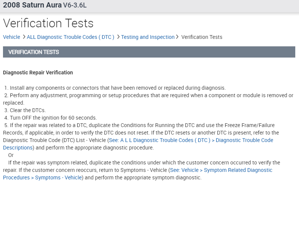
Task: Click the Vehicle breadcrumb link
Action: pyautogui.click(x=12, y=37)
